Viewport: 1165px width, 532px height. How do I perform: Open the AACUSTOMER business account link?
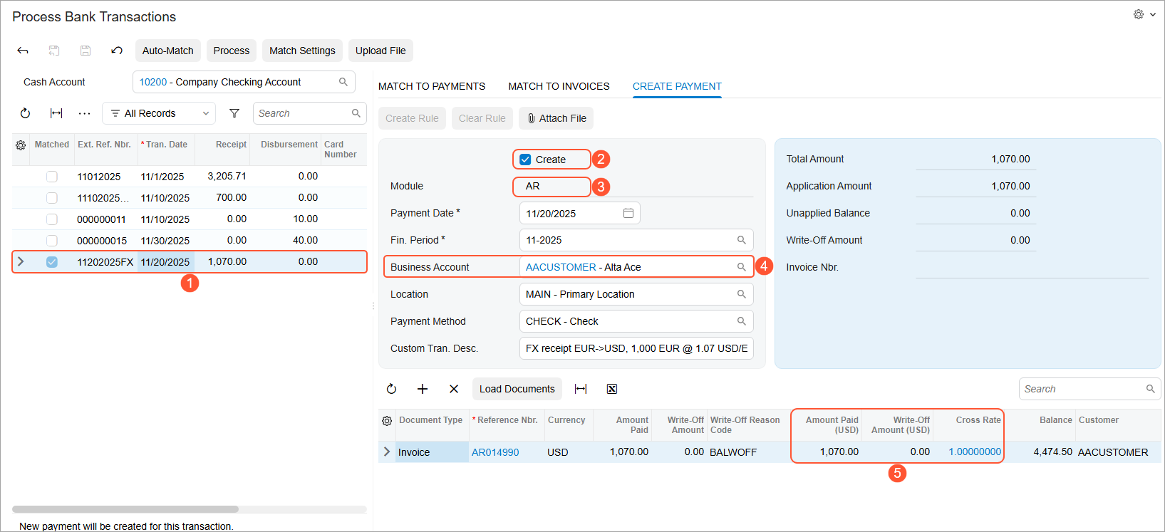(x=561, y=267)
